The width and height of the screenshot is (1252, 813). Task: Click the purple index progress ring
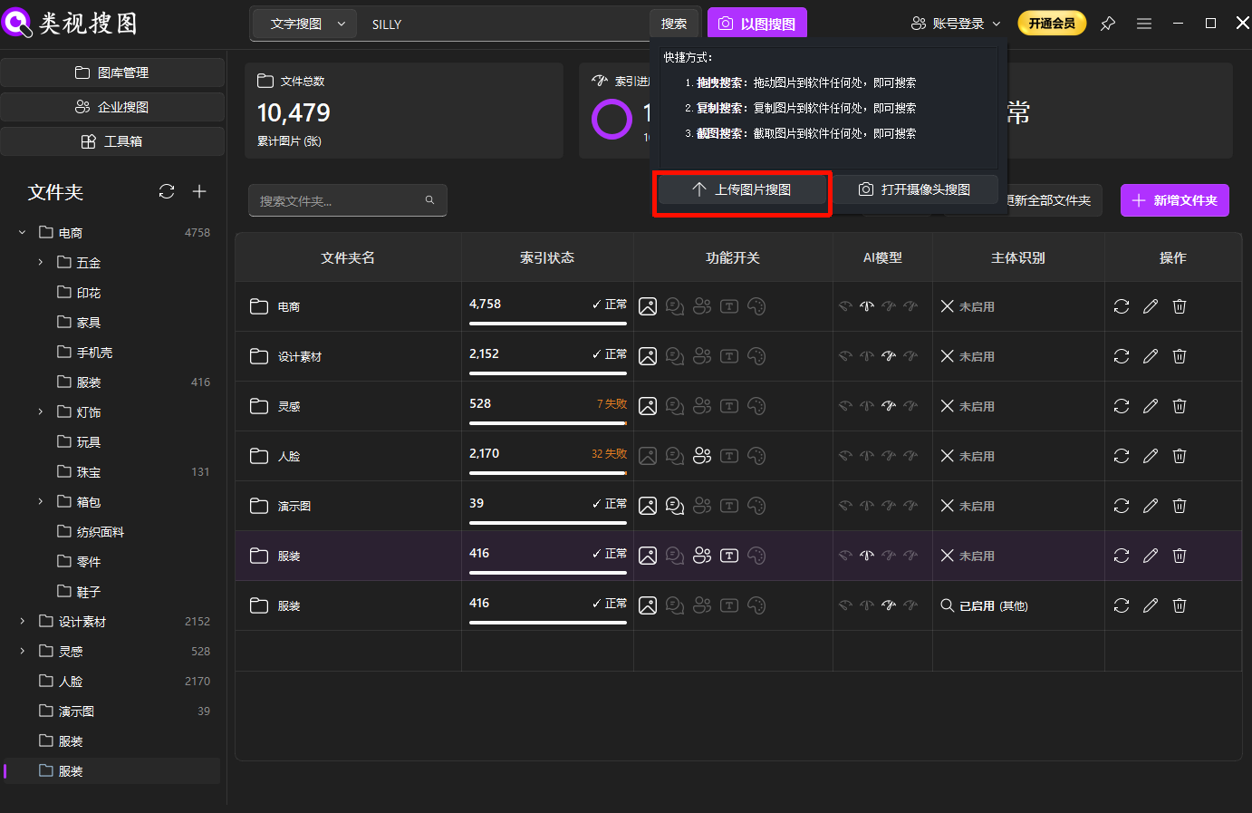tap(612, 118)
